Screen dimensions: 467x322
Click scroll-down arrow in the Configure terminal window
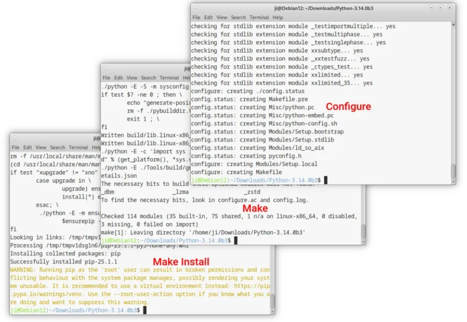(x=453, y=181)
